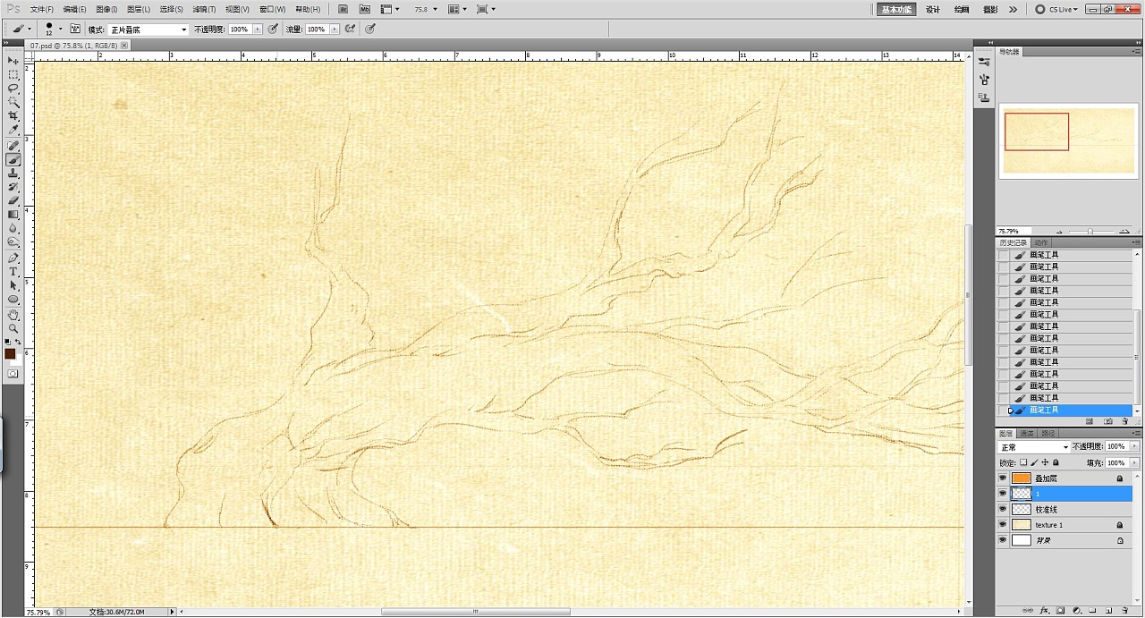Open the layer blend mode 正常 dropdown
The image size is (1145, 618).
pyautogui.click(x=1034, y=447)
